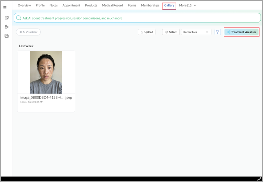Click the Upload button
This screenshot has width=263, height=182.
[x=147, y=32]
